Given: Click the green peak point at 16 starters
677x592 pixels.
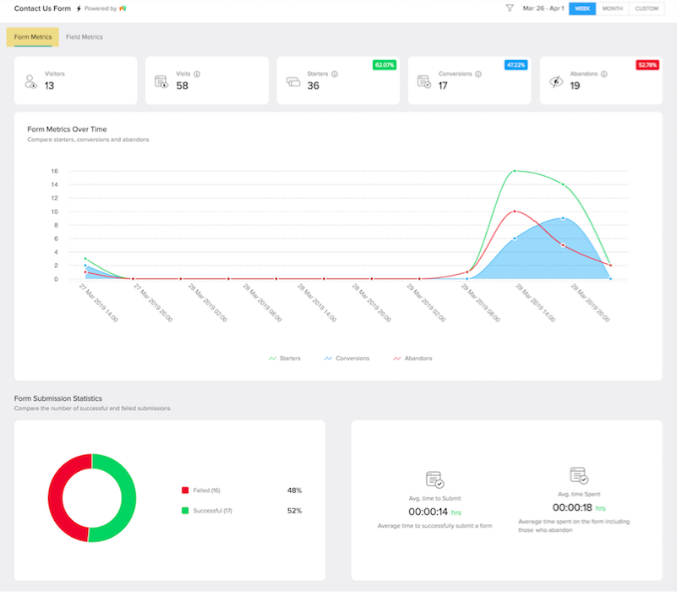Looking at the screenshot, I should (x=514, y=171).
